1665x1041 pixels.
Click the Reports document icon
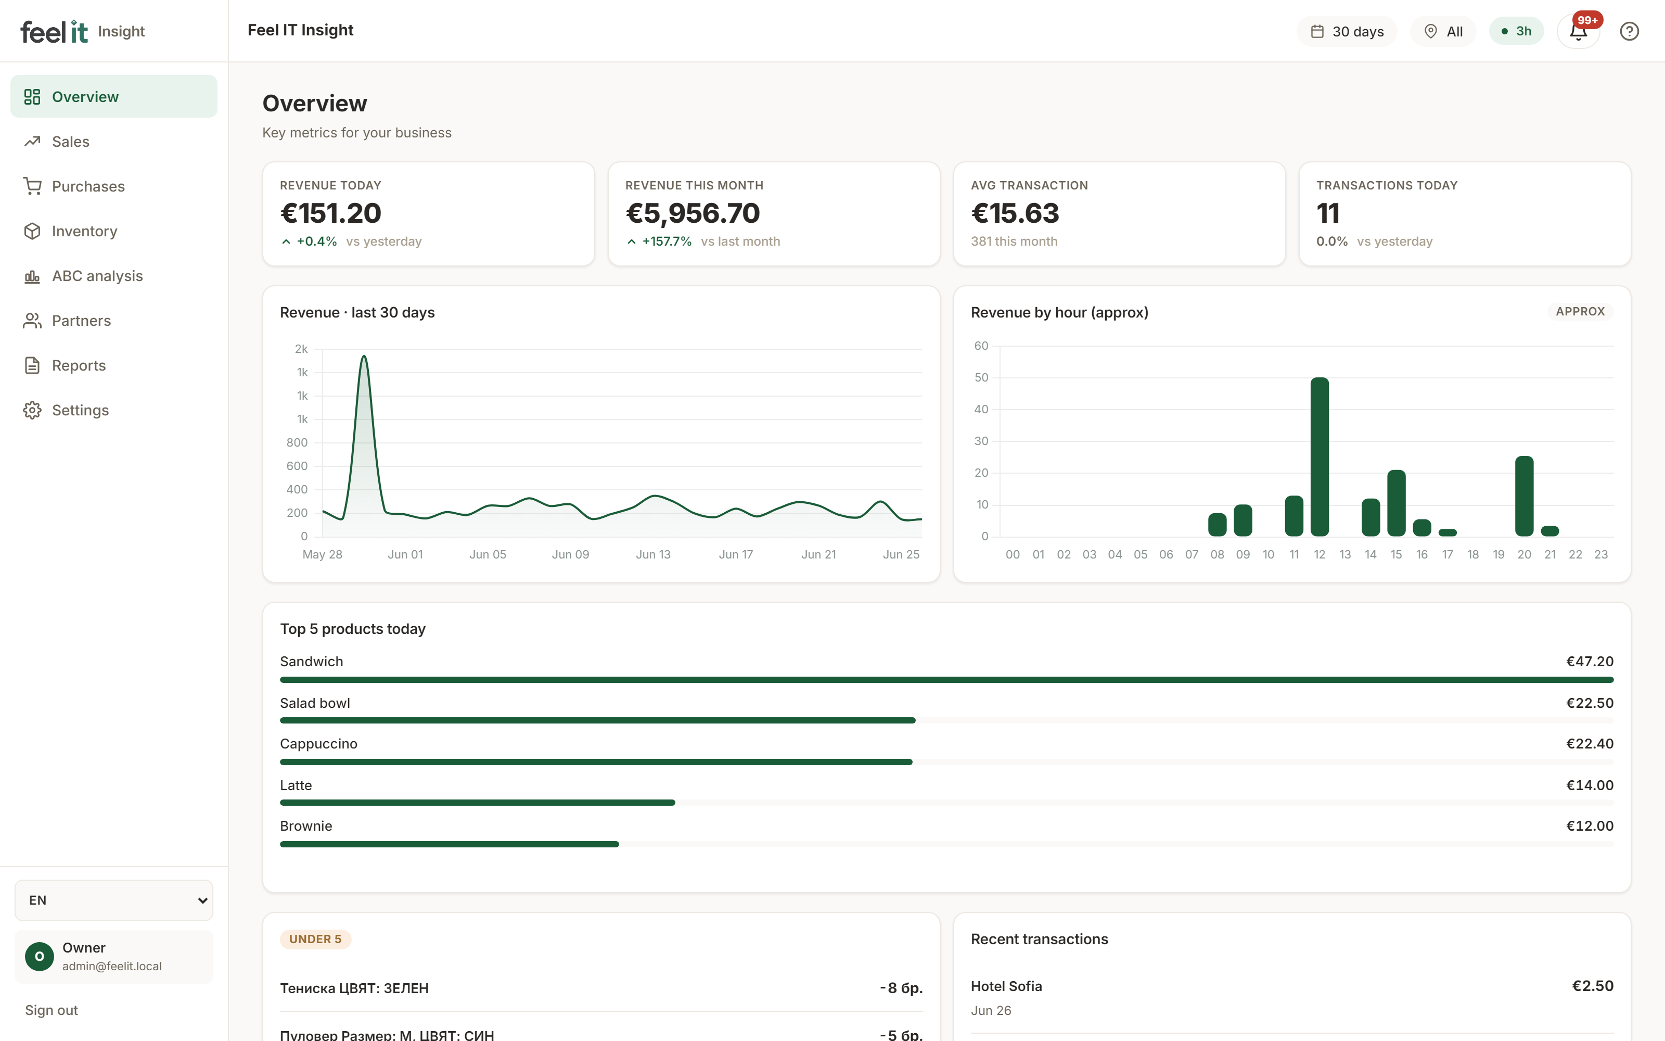32,365
